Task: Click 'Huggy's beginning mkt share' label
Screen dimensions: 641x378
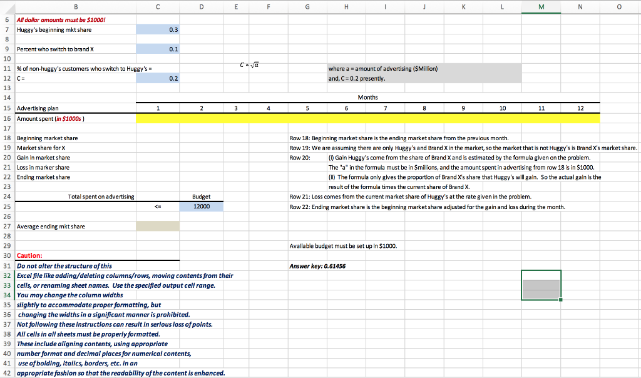Action: pyautogui.click(x=54, y=30)
